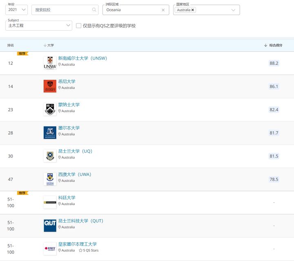Click the UQ crest logo
Screen dimensions: 294x261
click(50, 156)
